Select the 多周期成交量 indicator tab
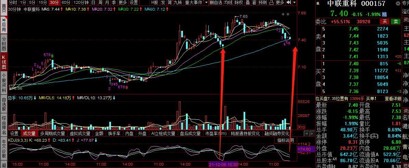The image size is (409, 168). tap(52, 134)
